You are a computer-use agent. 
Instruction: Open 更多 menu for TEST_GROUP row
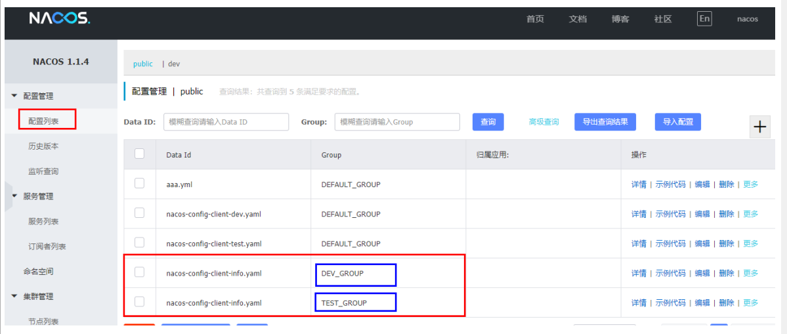(x=750, y=303)
